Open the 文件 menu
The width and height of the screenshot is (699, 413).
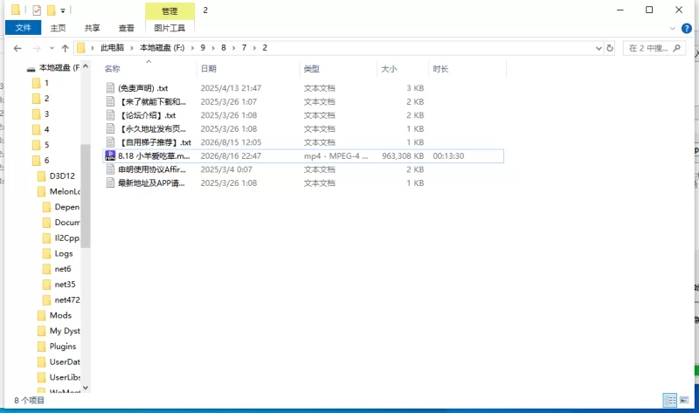pos(24,28)
